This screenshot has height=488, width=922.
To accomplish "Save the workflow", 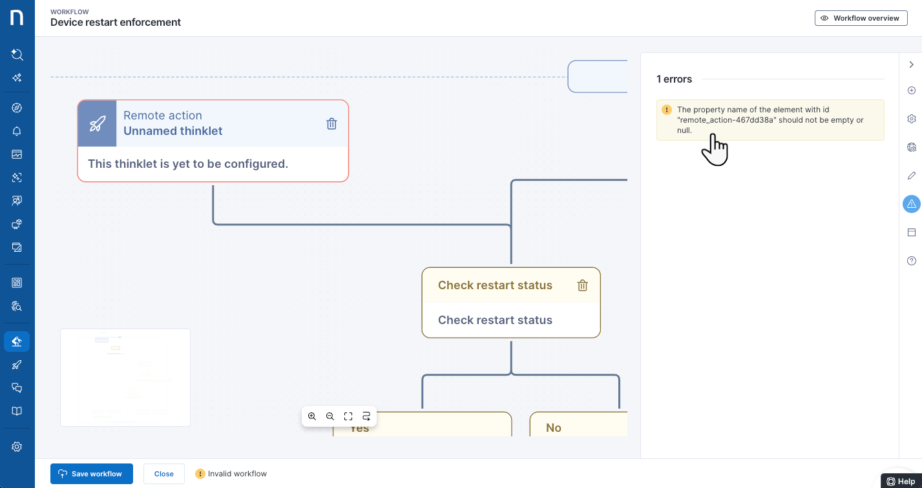I will (91, 474).
